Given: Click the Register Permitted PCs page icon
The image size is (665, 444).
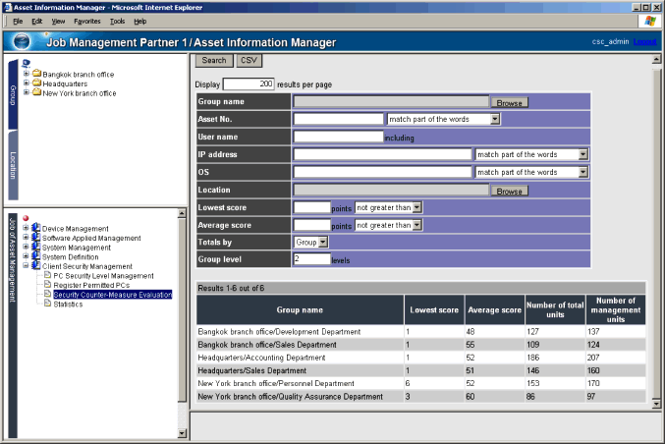Looking at the screenshot, I should tap(45, 285).
